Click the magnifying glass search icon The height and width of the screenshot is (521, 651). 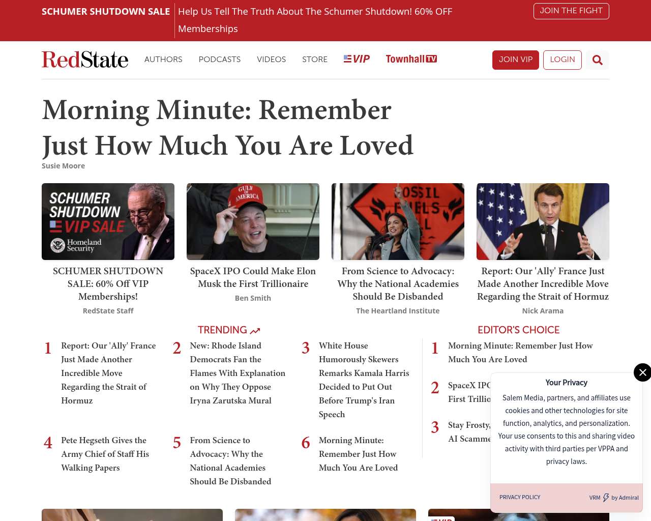click(597, 60)
